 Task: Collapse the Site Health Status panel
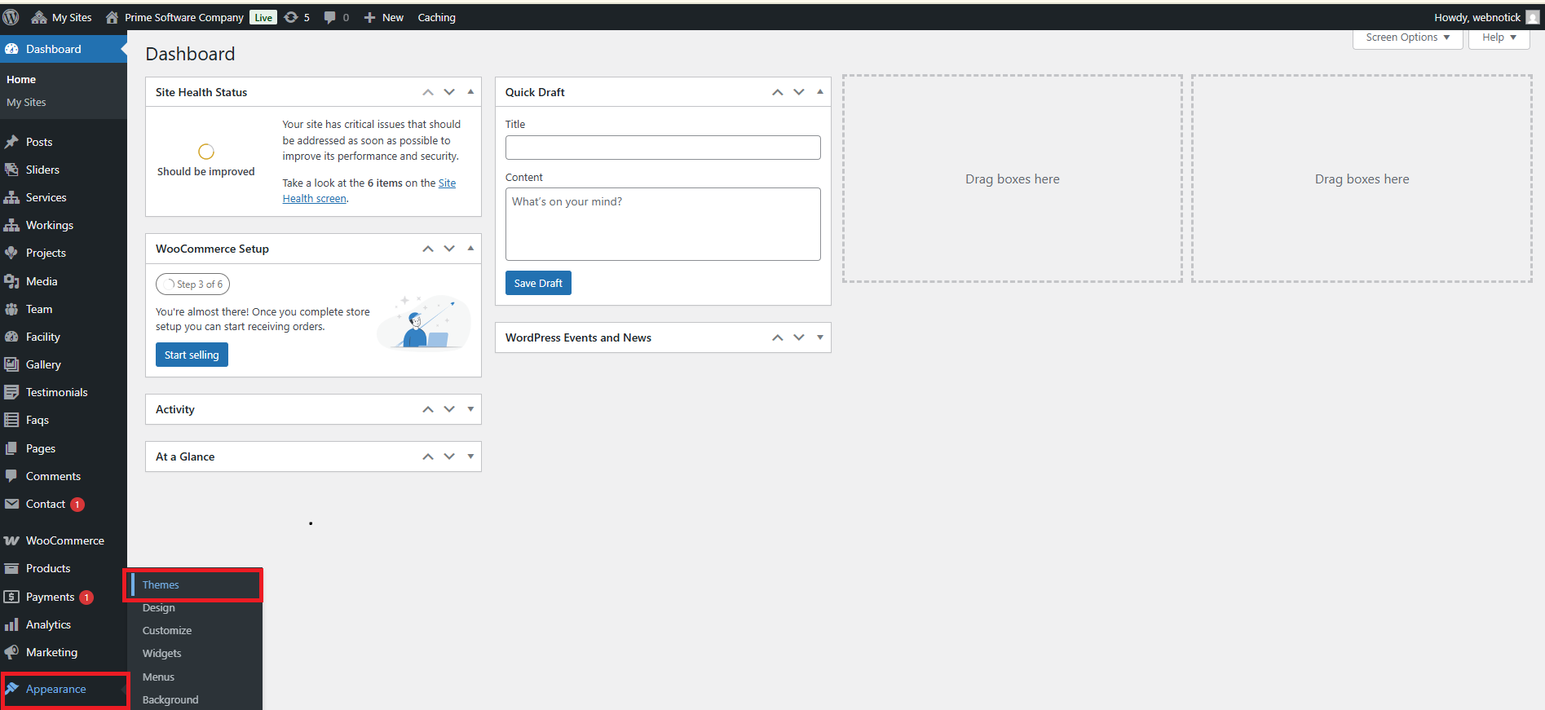point(470,92)
